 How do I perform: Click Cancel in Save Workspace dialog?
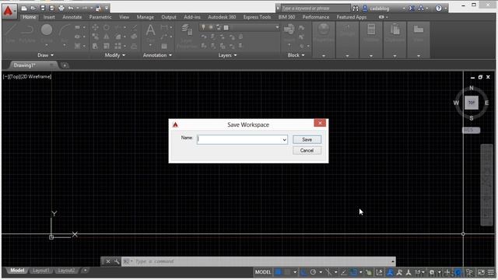click(307, 150)
